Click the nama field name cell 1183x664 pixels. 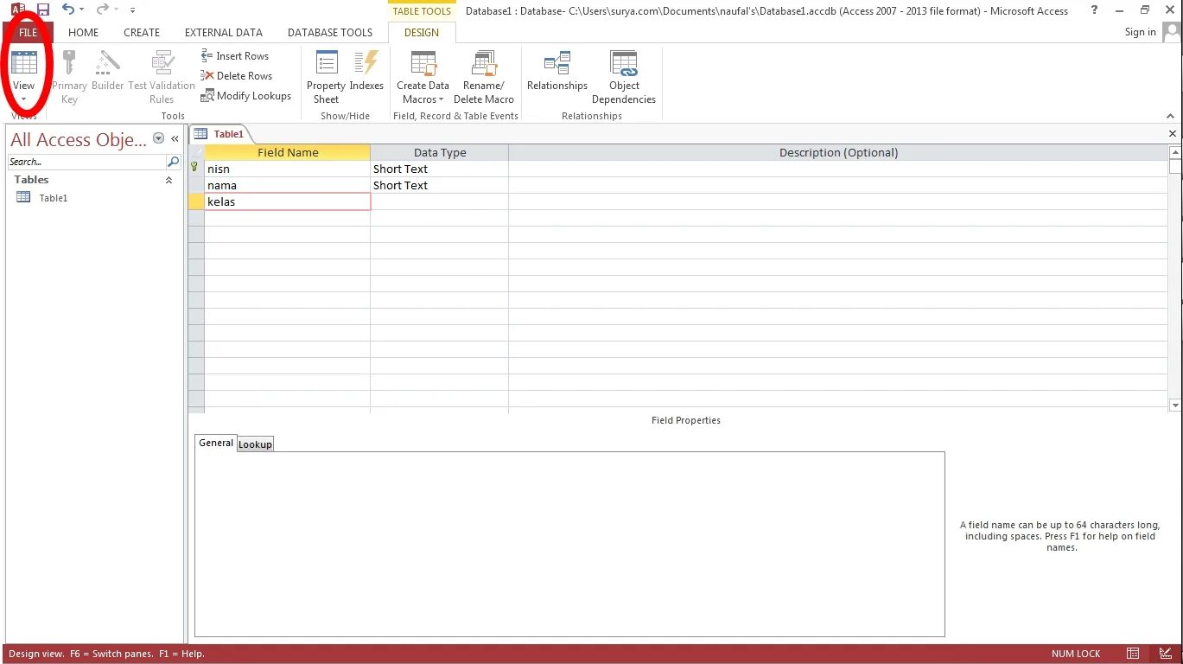pyautogui.click(x=288, y=185)
